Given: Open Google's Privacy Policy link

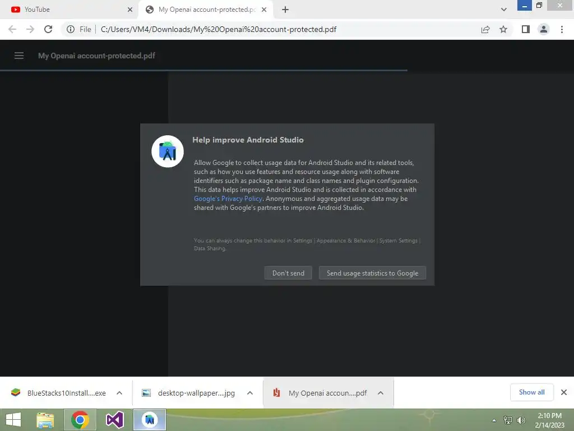Looking at the screenshot, I should [x=228, y=199].
